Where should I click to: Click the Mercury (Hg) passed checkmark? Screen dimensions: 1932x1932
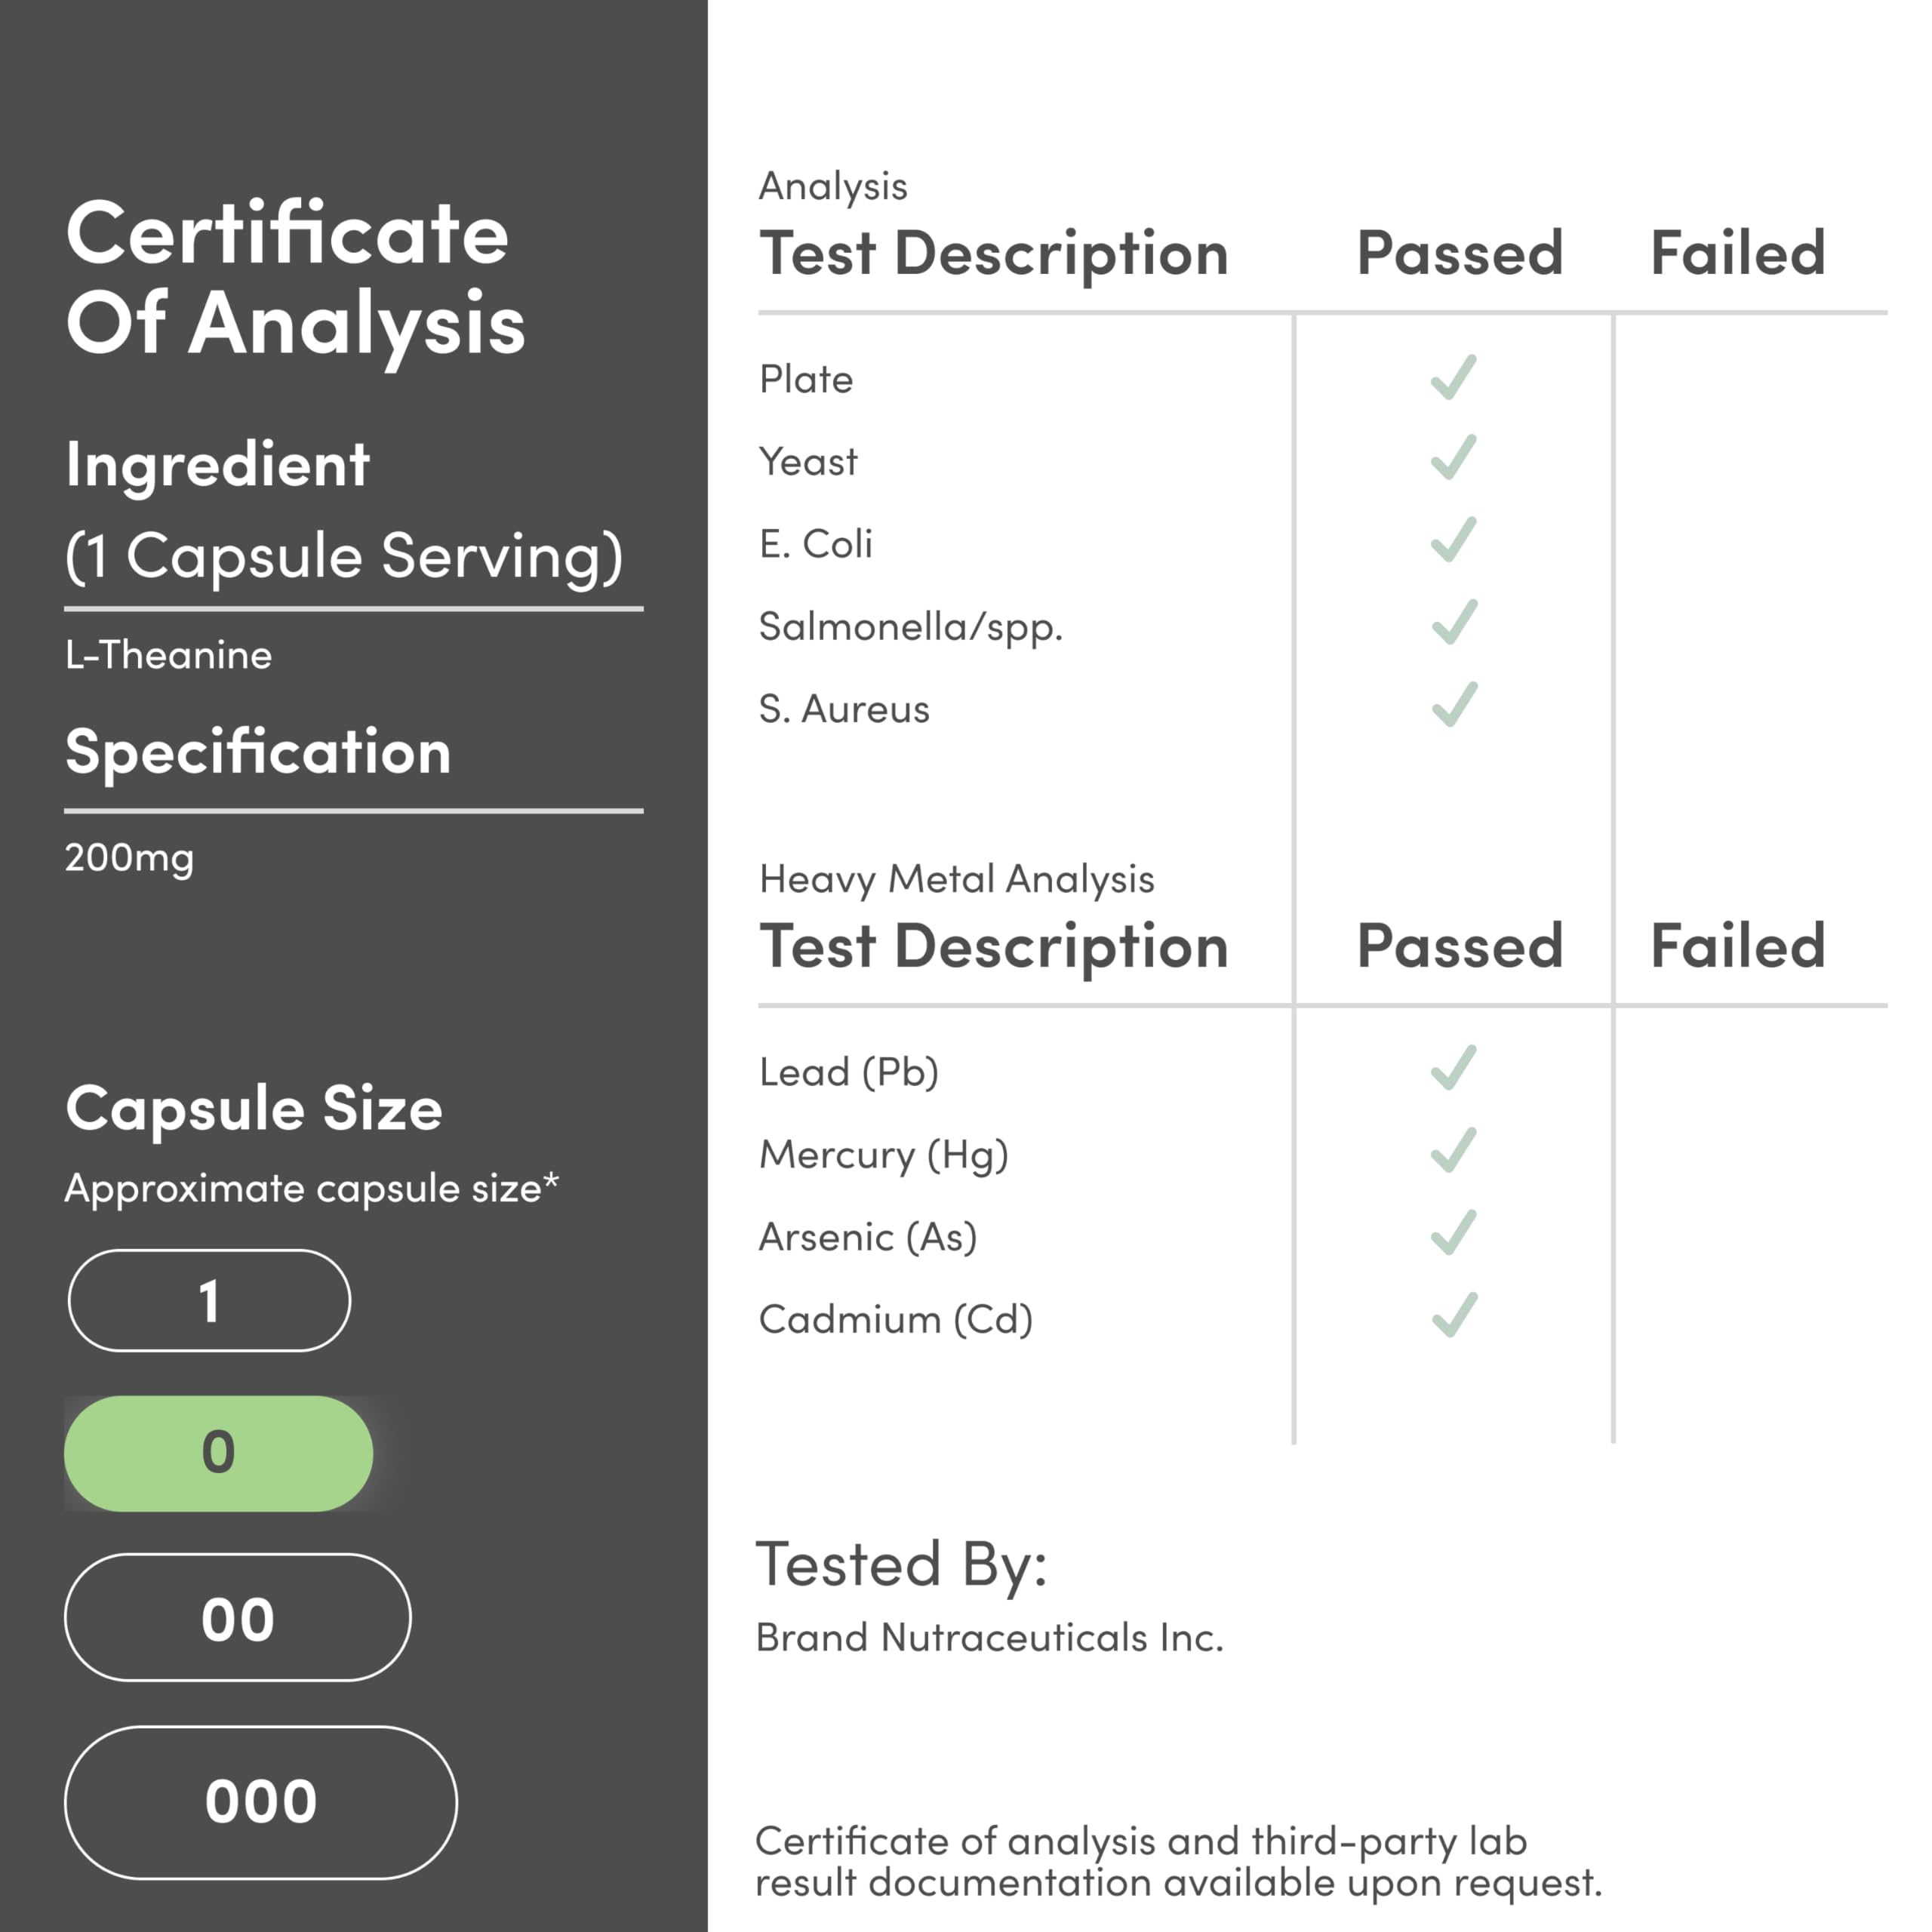coord(1453,1151)
